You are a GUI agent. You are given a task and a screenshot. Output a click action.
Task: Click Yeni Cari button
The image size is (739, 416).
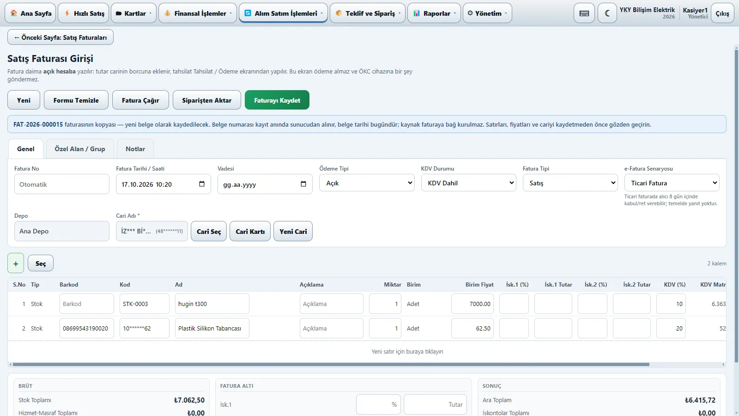click(293, 231)
